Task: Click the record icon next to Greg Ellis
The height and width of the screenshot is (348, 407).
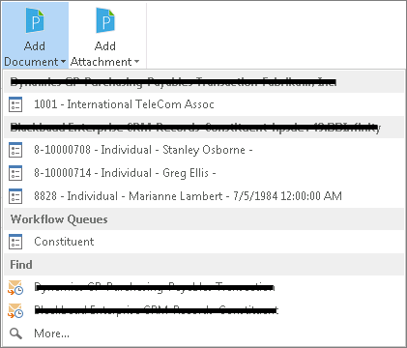Action: pos(15,173)
